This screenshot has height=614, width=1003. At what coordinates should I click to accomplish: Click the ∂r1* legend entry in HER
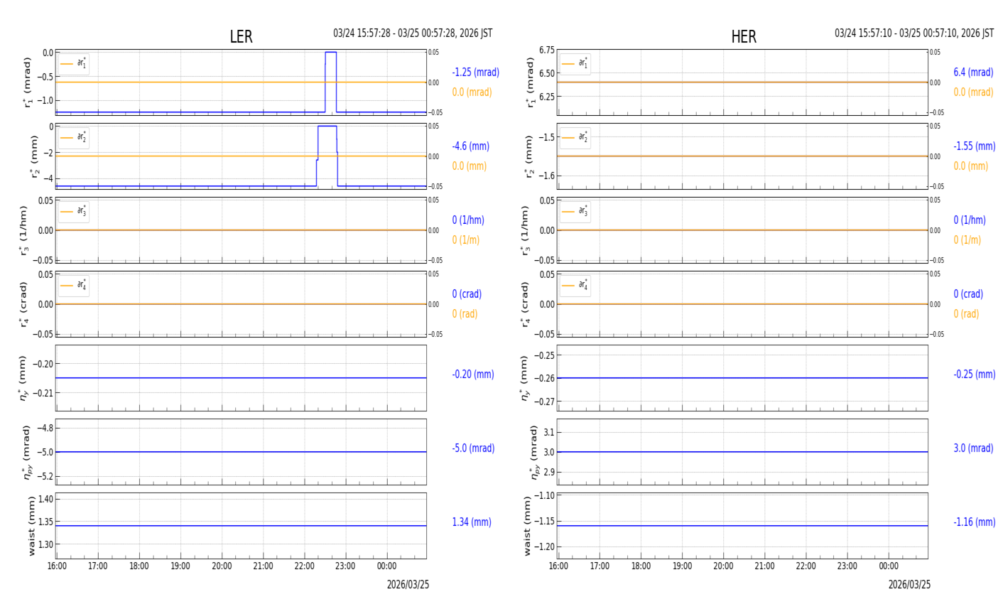click(x=575, y=64)
